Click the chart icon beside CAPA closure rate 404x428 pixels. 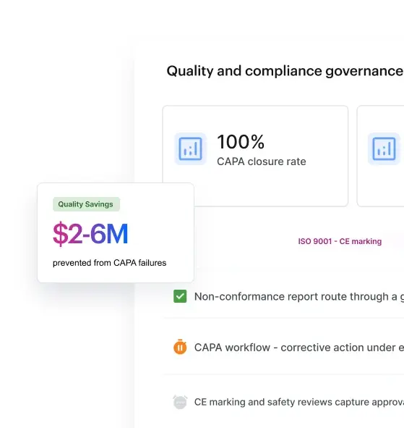point(190,148)
